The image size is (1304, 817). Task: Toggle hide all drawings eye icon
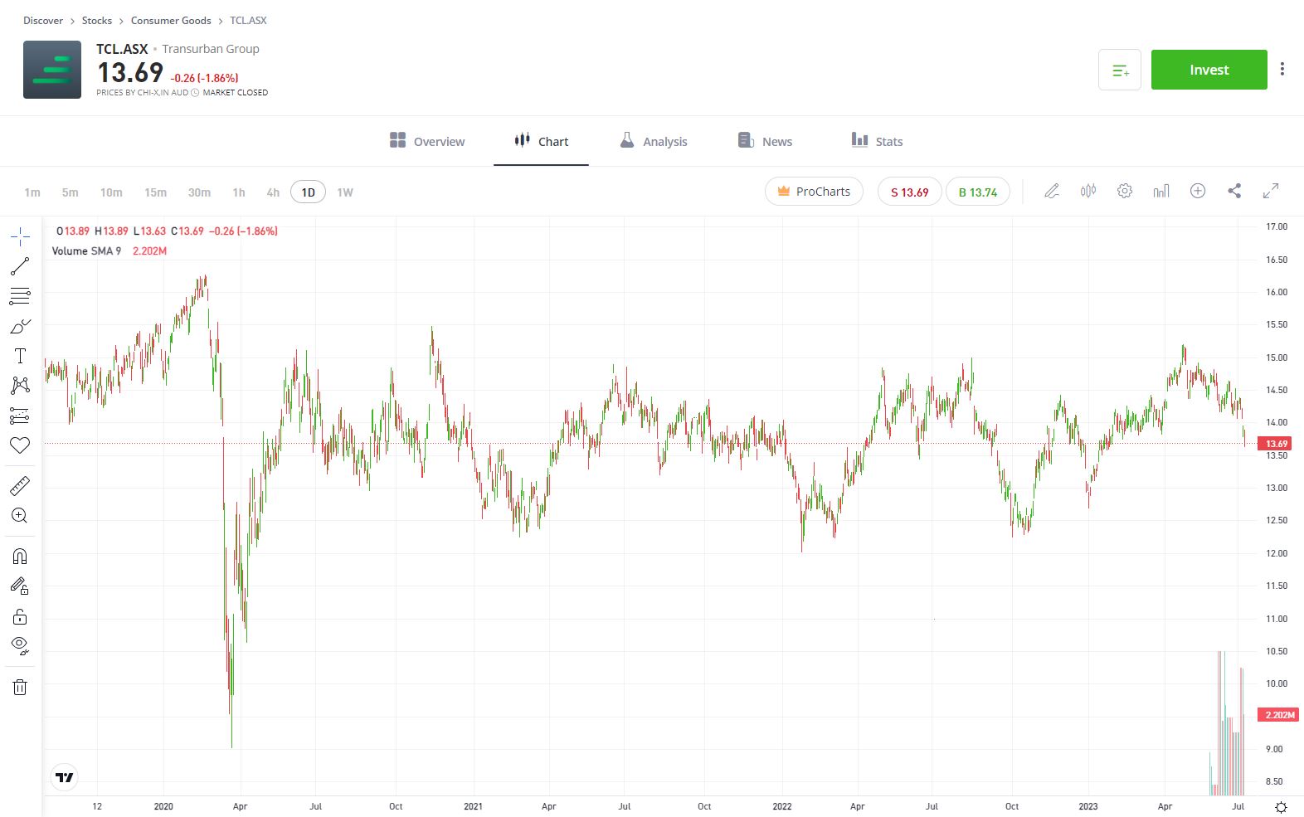click(x=20, y=646)
